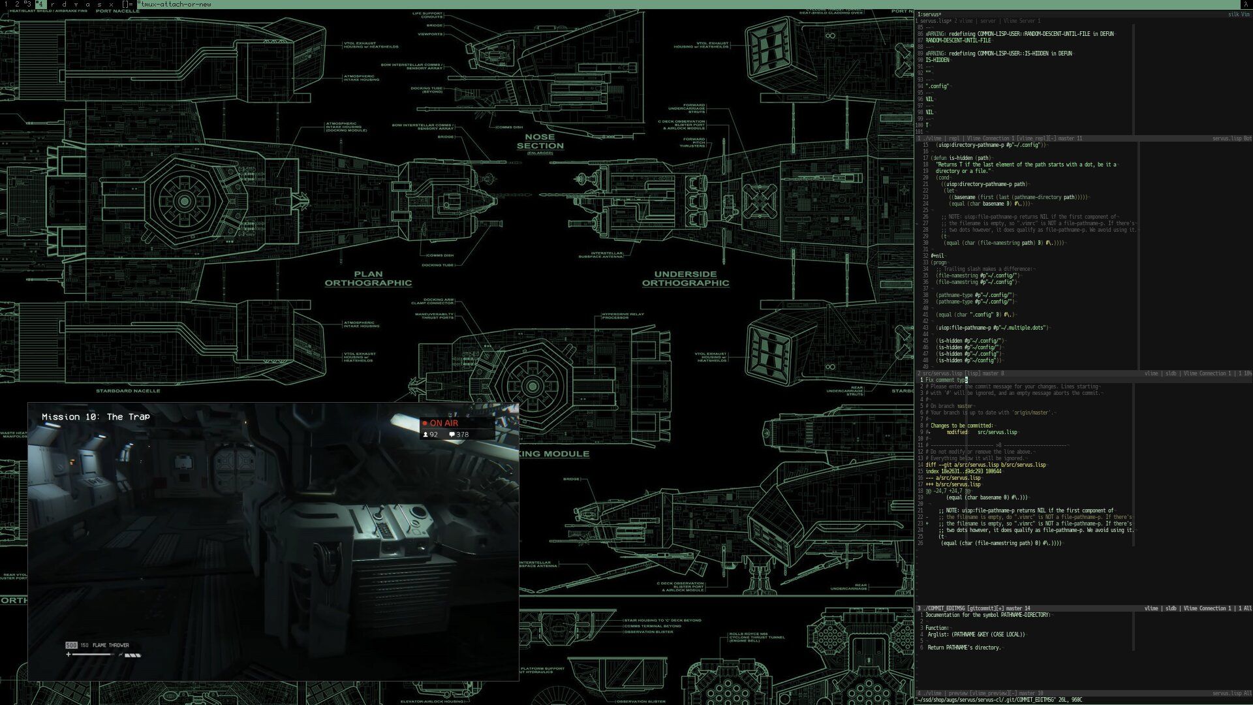Click REPL warning redefining IS-HIDDEN
This screenshot has width=1253, height=705.
999,54
